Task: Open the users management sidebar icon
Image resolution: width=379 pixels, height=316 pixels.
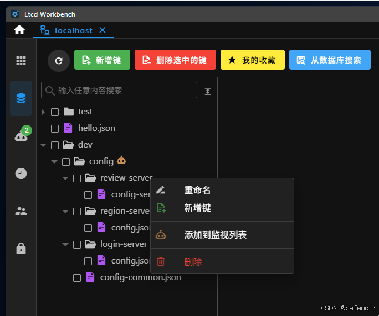Action: (x=21, y=211)
